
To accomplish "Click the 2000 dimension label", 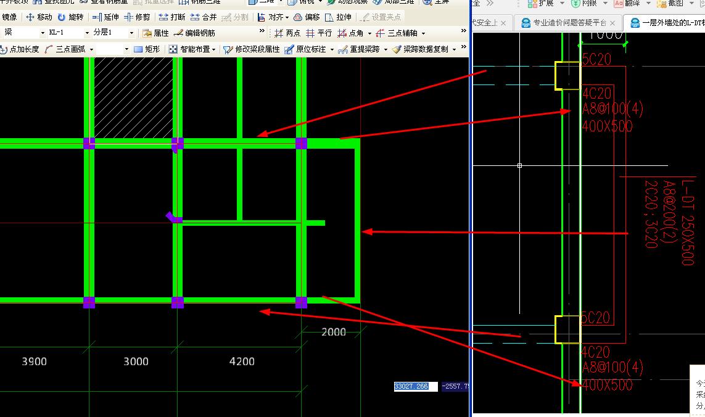I will tap(334, 332).
